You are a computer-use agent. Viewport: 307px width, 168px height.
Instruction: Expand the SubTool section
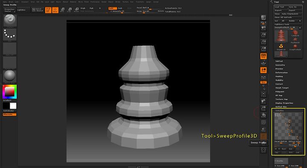[279, 61]
